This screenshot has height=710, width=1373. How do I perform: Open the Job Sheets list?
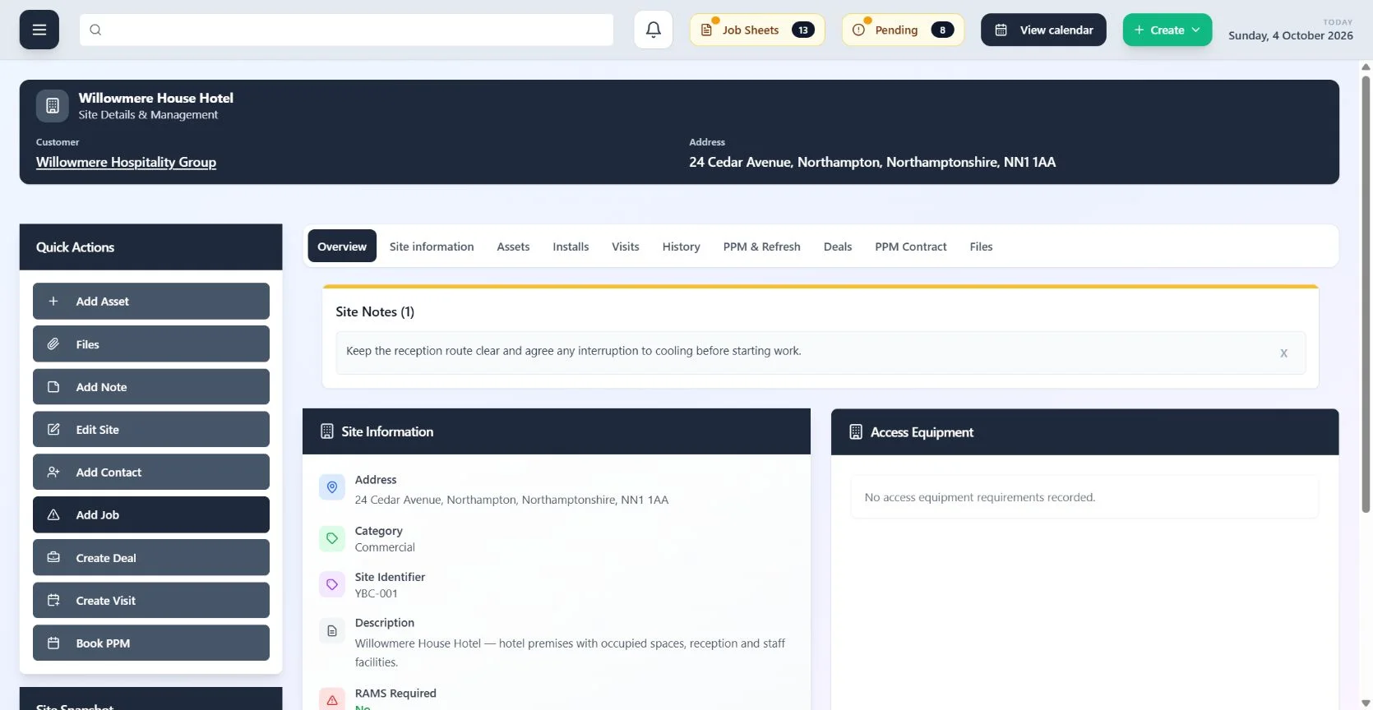pos(757,30)
